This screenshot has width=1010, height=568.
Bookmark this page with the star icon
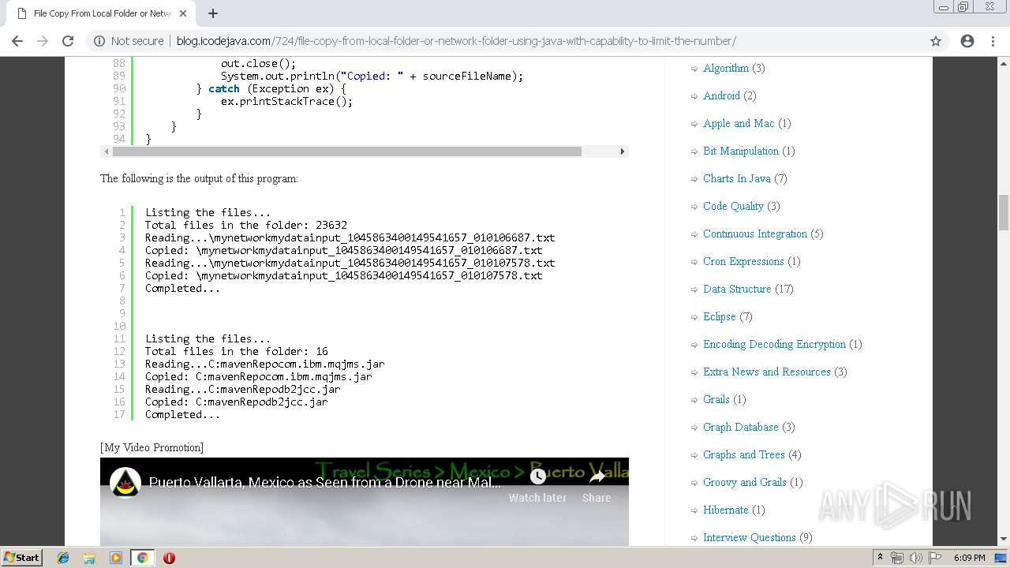tap(936, 41)
